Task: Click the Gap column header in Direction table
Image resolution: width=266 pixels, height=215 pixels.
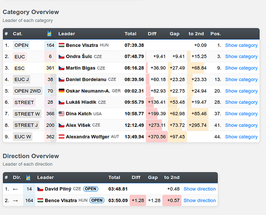Action: (x=153, y=178)
